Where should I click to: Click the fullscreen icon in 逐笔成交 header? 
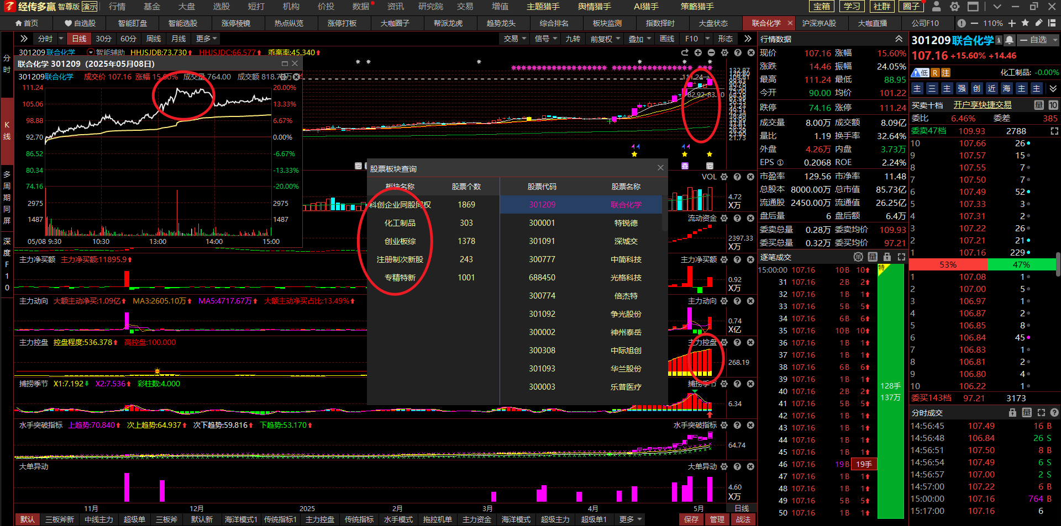[901, 257]
